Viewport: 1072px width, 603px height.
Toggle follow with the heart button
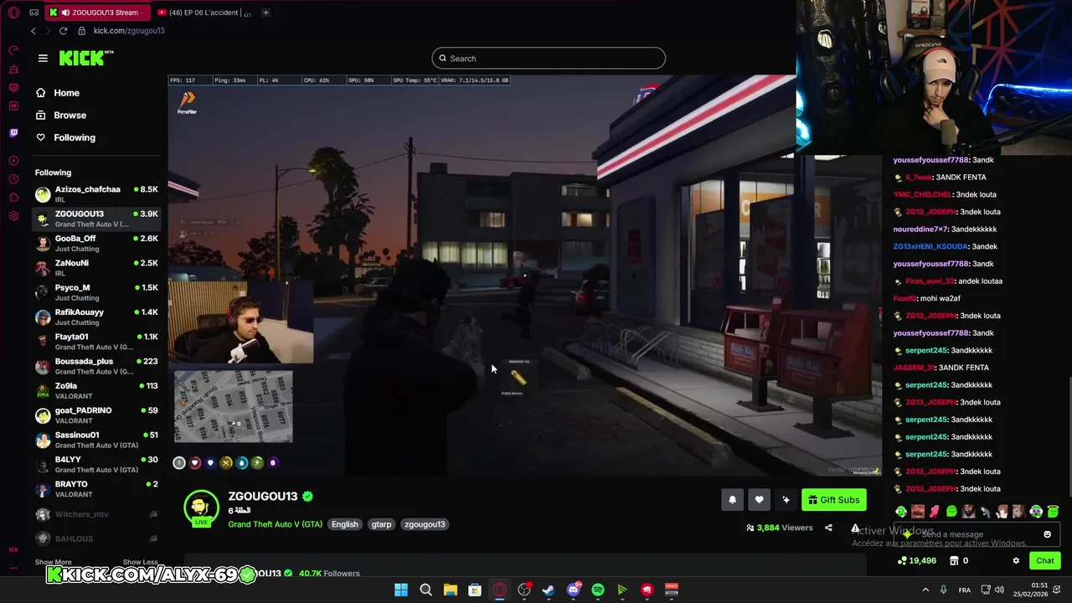coord(759,500)
